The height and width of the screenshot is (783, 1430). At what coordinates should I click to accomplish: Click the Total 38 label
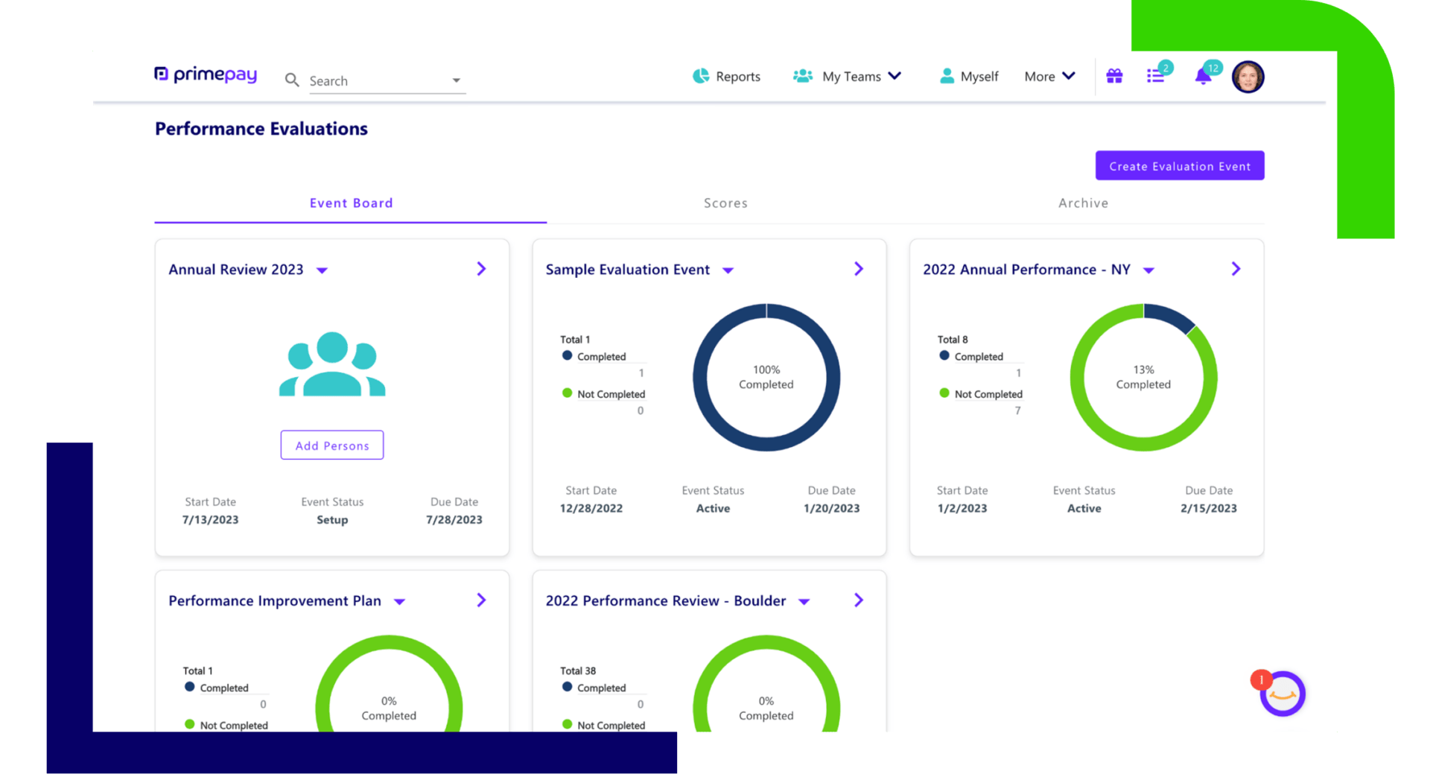(578, 671)
